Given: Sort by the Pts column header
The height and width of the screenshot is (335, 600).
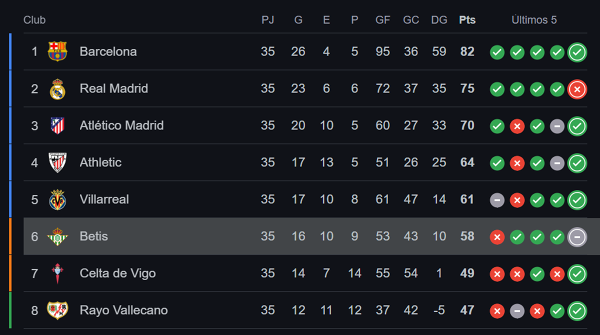Looking at the screenshot, I should point(466,20).
